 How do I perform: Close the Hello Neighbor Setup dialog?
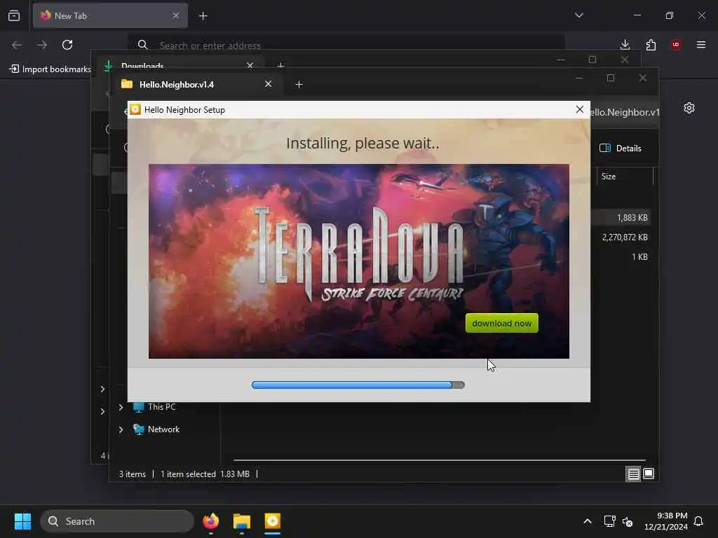[x=579, y=109]
